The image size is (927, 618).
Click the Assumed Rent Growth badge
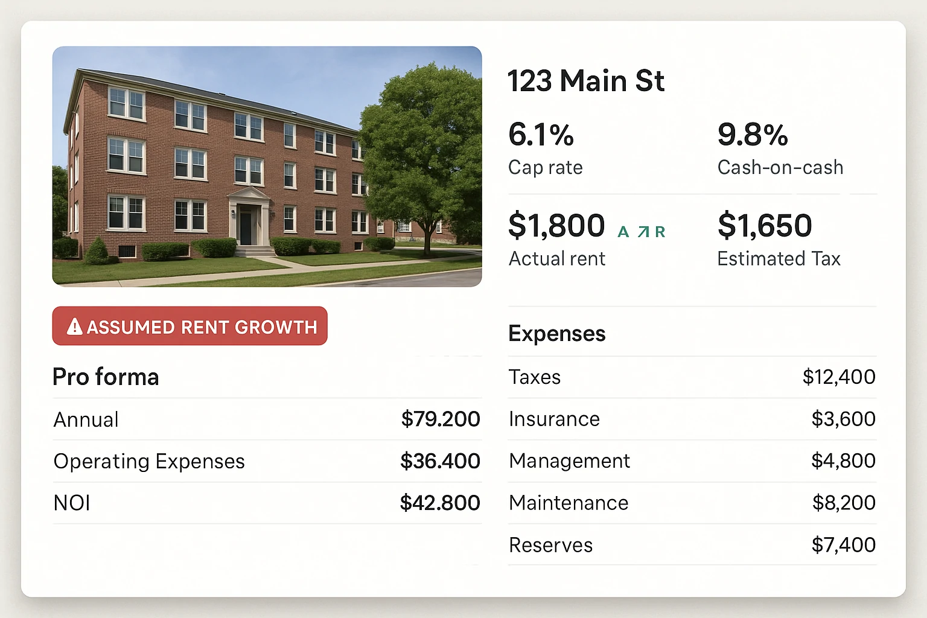[190, 327]
